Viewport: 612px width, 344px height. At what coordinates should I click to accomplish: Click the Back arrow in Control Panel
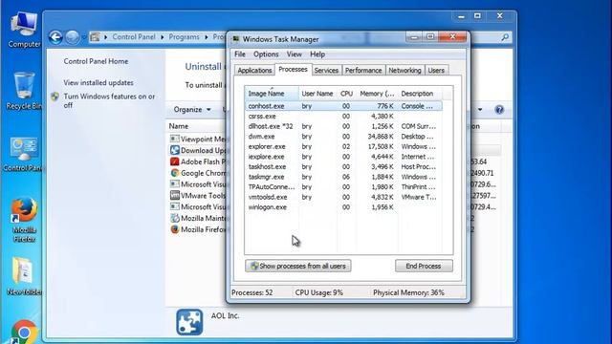click(x=55, y=37)
